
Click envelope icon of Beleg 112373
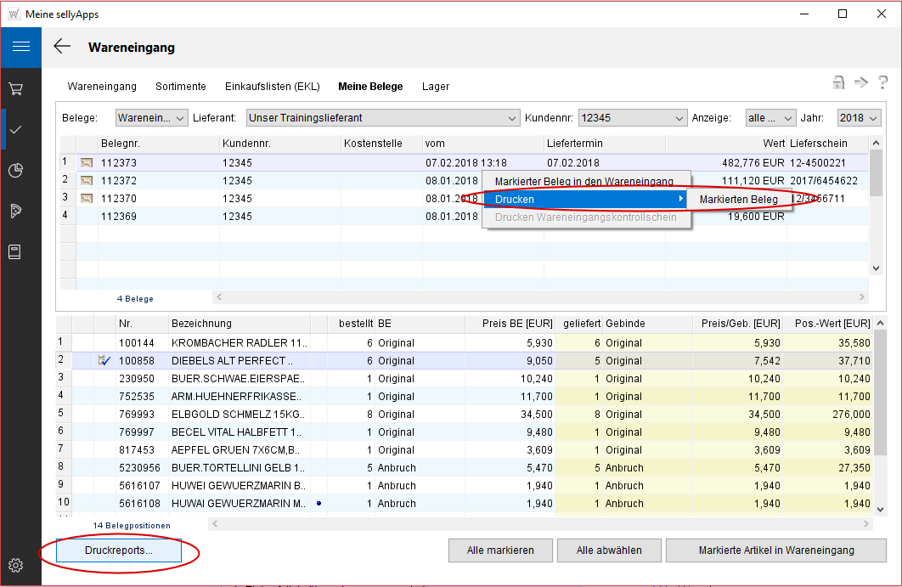coord(86,162)
